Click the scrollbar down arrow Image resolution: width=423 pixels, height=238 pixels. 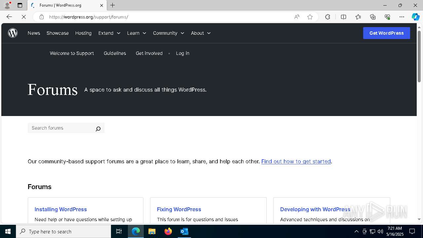coord(419,219)
